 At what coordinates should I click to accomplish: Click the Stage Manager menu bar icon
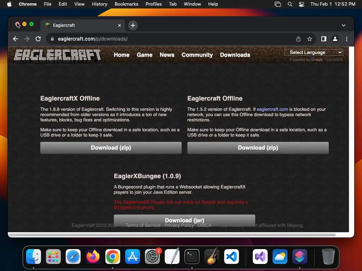click(x=278, y=4)
